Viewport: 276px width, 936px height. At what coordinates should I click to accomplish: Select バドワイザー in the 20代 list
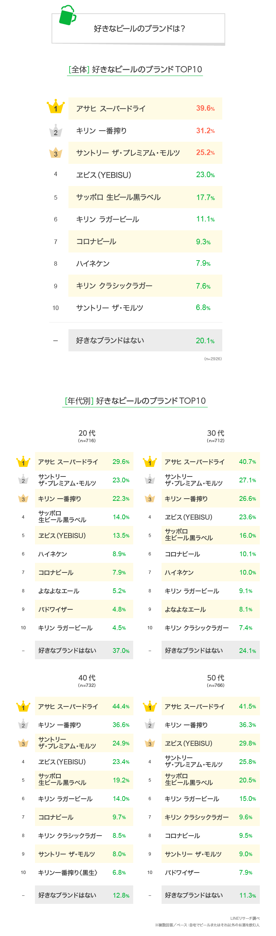(56, 609)
